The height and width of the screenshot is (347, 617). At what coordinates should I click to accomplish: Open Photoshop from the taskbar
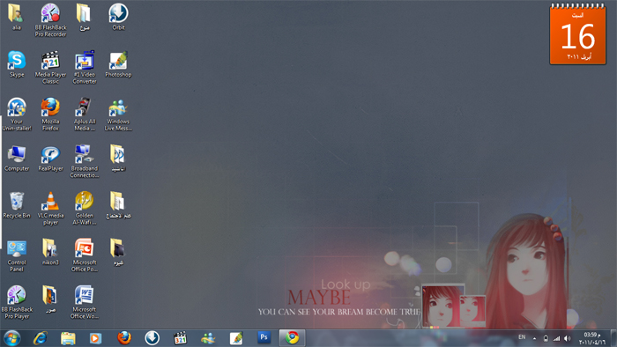pyautogui.click(x=264, y=337)
